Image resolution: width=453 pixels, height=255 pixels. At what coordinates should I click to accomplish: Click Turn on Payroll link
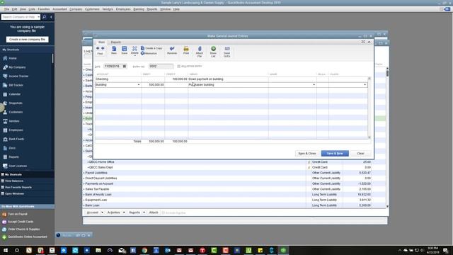[17, 214]
